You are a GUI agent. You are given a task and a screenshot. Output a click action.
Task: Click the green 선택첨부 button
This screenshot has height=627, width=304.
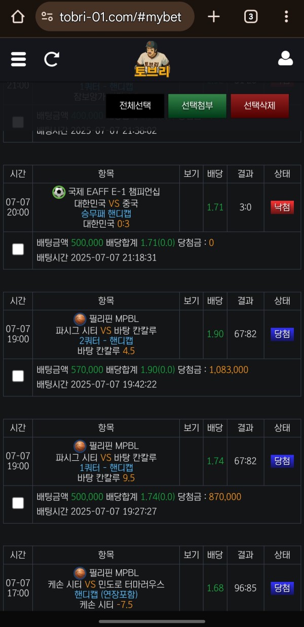197,106
